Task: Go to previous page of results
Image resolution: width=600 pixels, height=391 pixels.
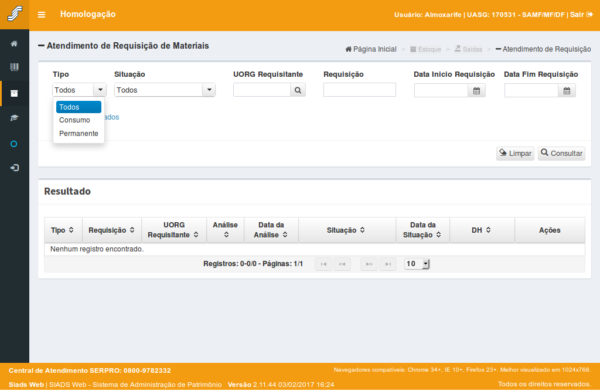Action: coord(342,264)
